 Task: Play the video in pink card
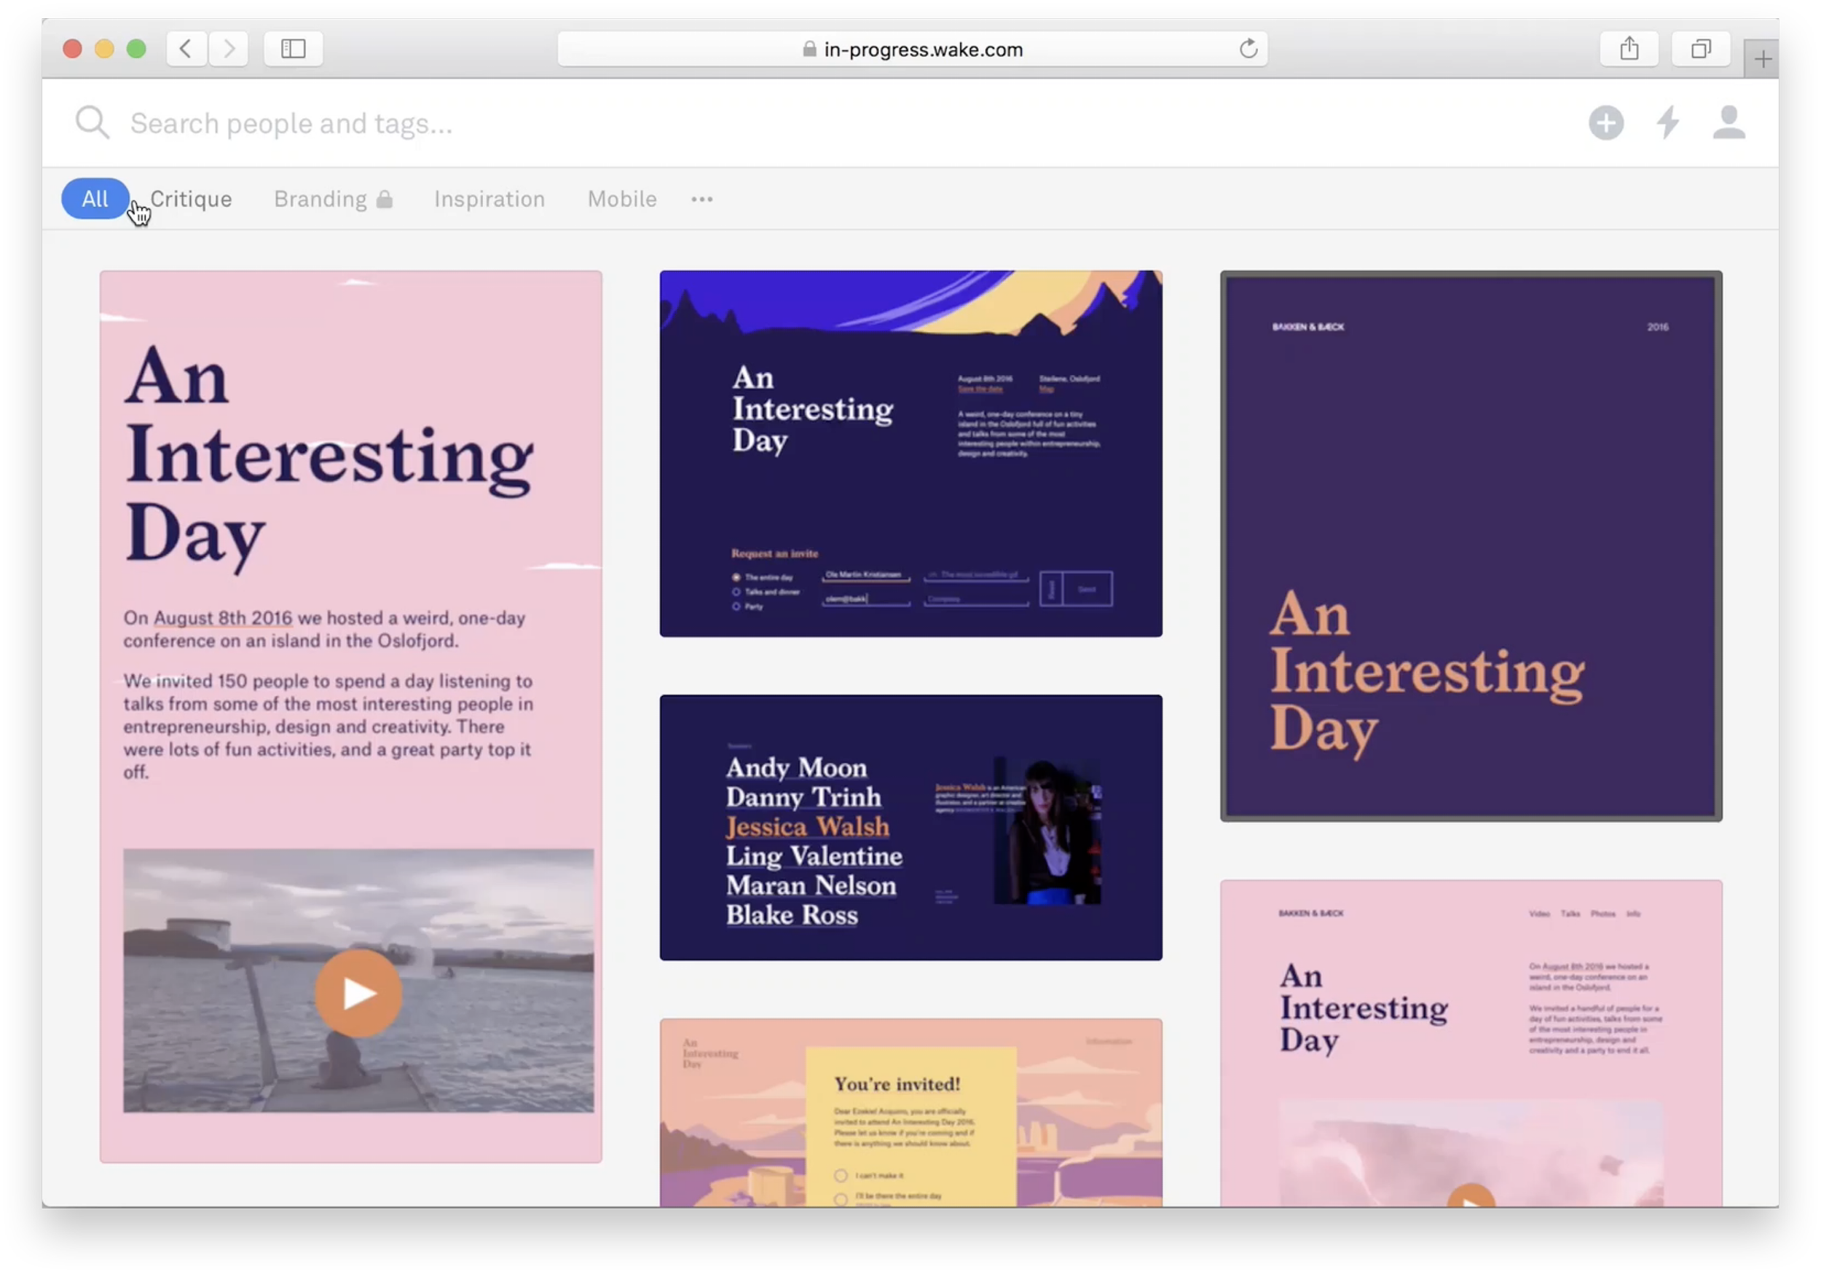coord(358,992)
